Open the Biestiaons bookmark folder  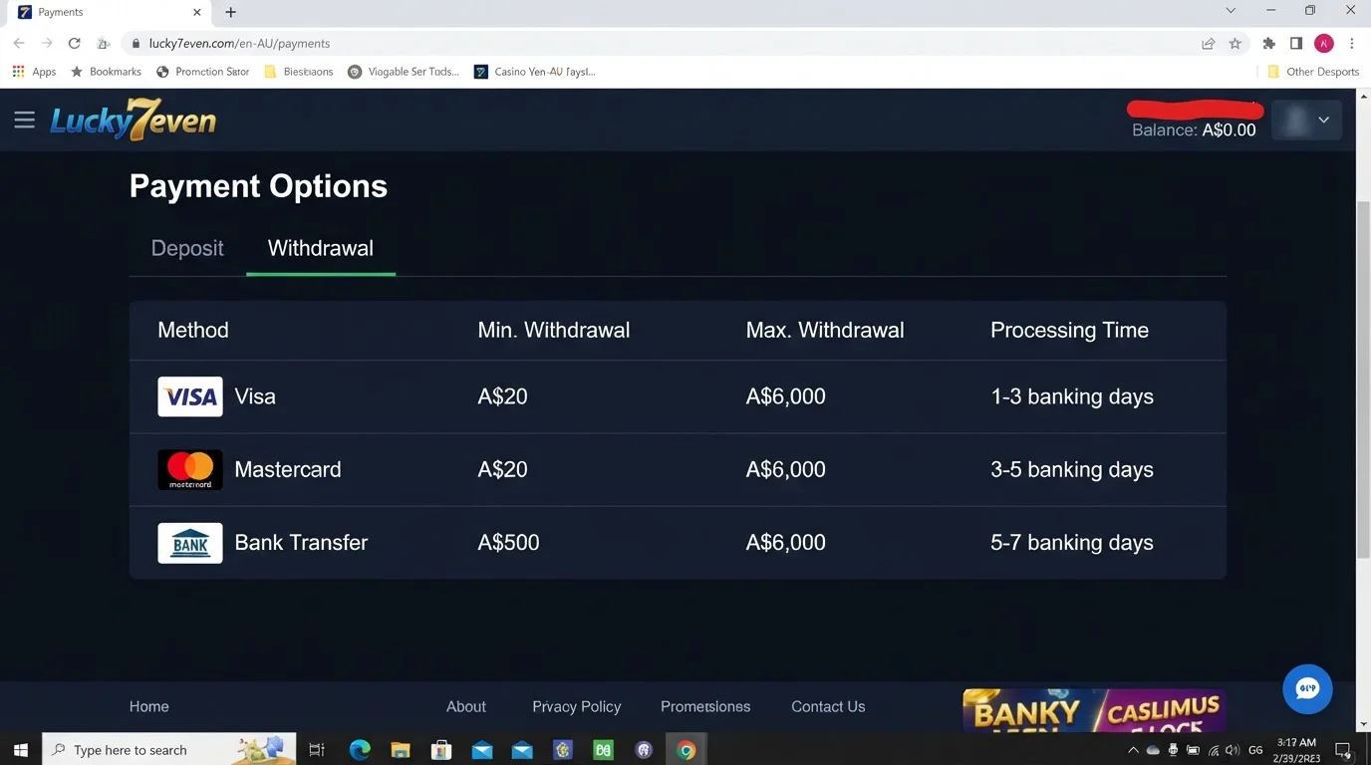click(299, 72)
